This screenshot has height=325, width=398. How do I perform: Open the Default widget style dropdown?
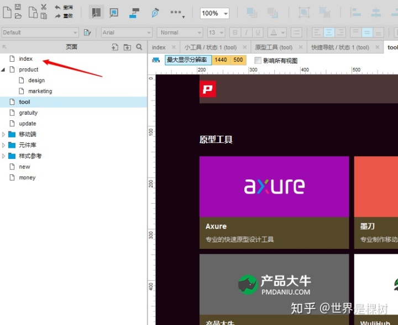click(40, 33)
